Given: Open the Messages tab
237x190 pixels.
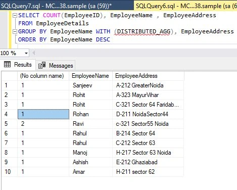Looking at the screenshot, I should tap(56, 65).
